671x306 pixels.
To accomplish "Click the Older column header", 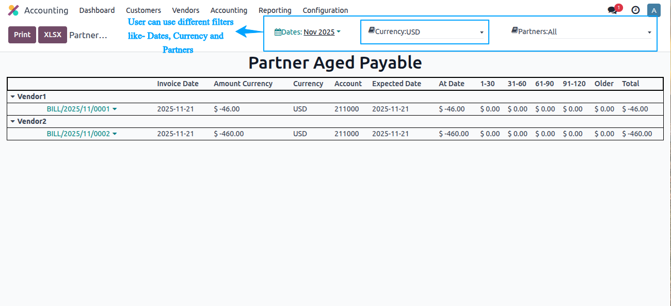I will pyautogui.click(x=604, y=84).
